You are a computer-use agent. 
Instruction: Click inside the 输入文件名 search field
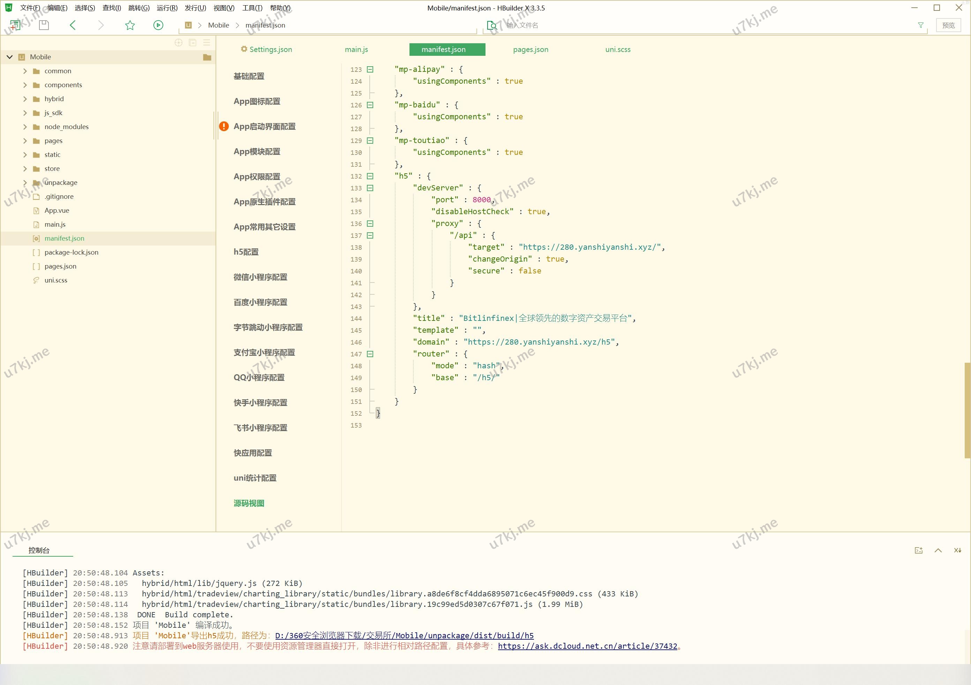[529, 25]
